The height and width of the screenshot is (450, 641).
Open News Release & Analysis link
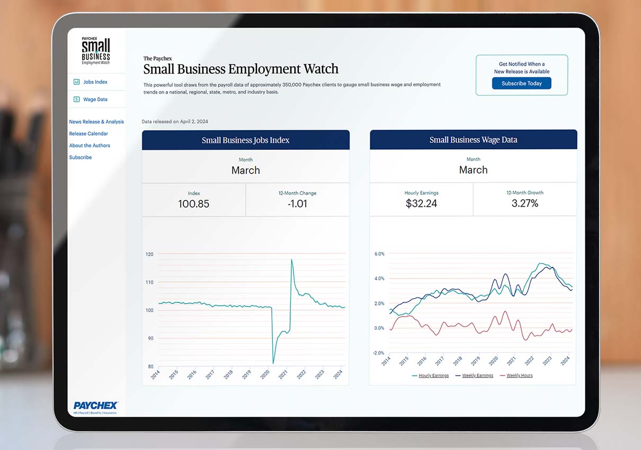tap(96, 122)
